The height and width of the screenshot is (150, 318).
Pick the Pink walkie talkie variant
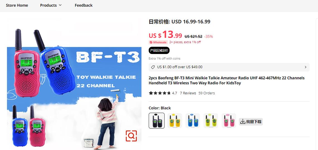coord(229,121)
